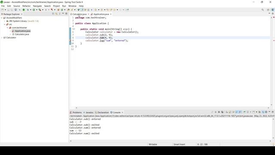
Task: Toggle Scroll Lock in Console toolbar
Action: click(229, 112)
